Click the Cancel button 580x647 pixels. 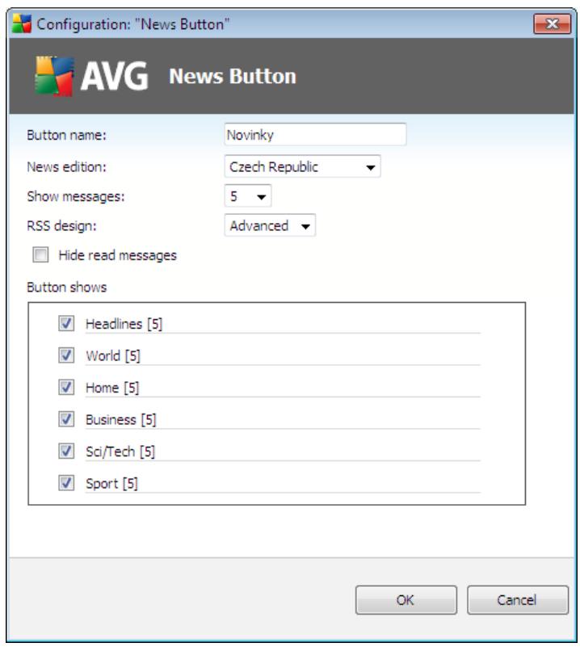click(517, 600)
